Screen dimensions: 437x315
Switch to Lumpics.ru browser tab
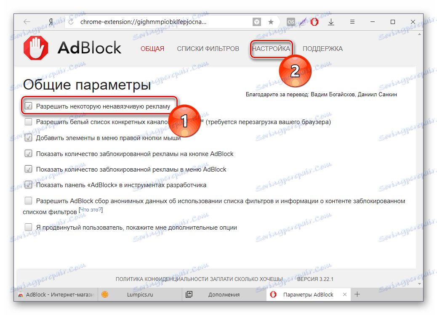point(140,294)
